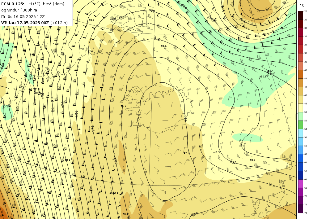
Task: Pick darkest maroon swatch between -20 and -25
Action: [x=301, y=15]
